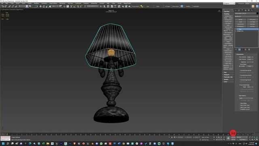Enable Bevel Edges checkbox
The width and height of the screenshot is (259, 146).
click(x=239, y=64)
